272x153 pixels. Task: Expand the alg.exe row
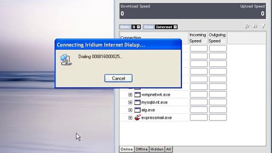coord(130,110)
